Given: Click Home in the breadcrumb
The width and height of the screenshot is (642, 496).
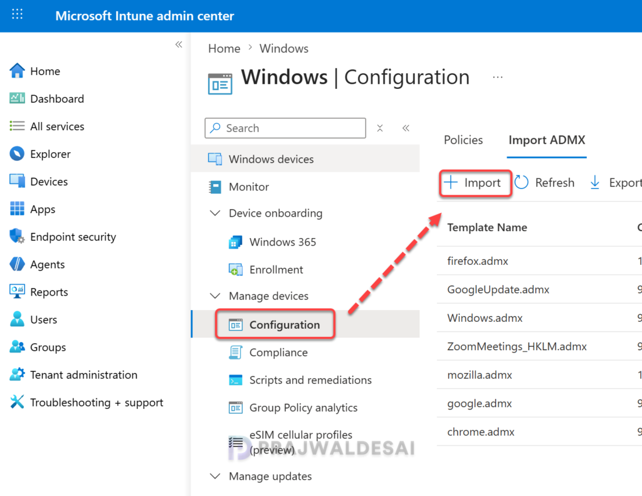Looking at the screenshot, I should [224, 48].
